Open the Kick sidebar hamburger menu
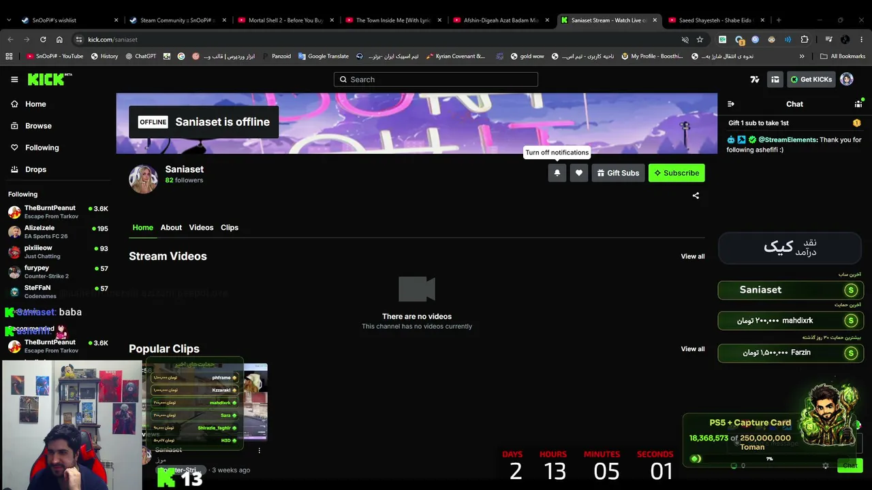Viewport: 872px width, 490px height. point(14,80)
